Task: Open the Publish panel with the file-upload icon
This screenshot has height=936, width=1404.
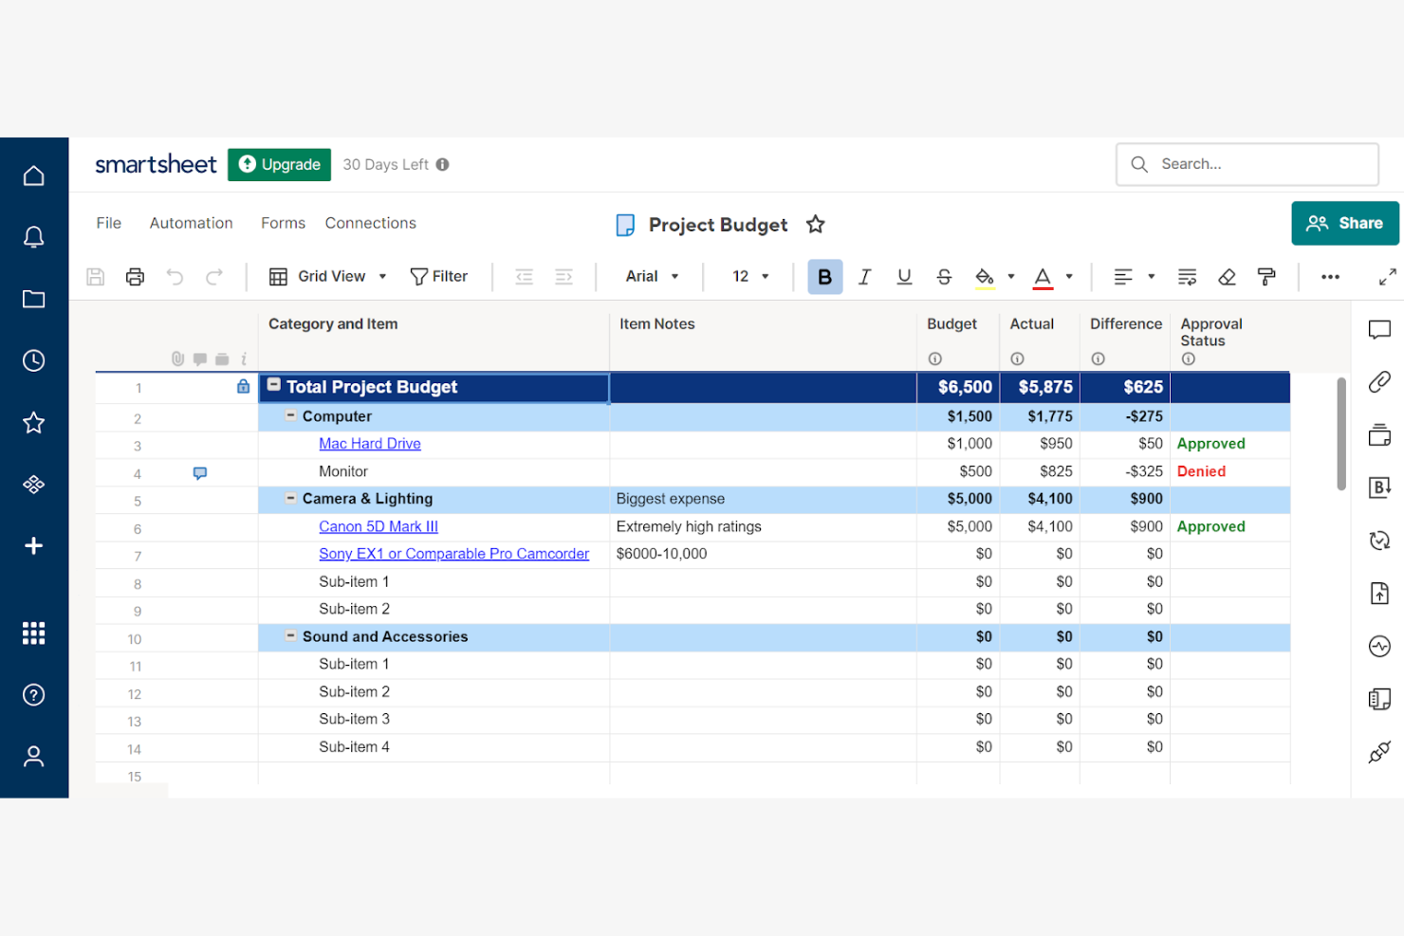Action: pos(1378,593)
